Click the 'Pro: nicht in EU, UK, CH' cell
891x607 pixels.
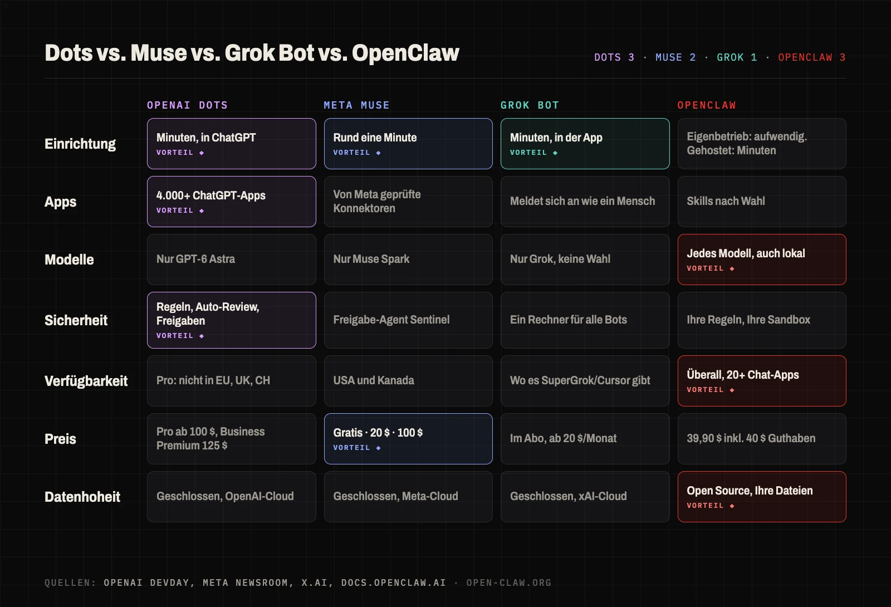tap(232, 381)
